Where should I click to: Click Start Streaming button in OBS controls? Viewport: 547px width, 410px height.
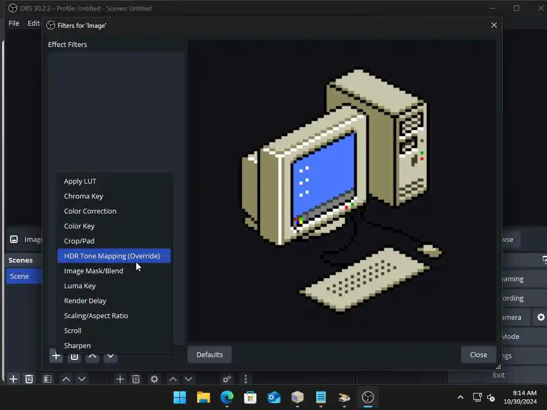pos(525,279)
